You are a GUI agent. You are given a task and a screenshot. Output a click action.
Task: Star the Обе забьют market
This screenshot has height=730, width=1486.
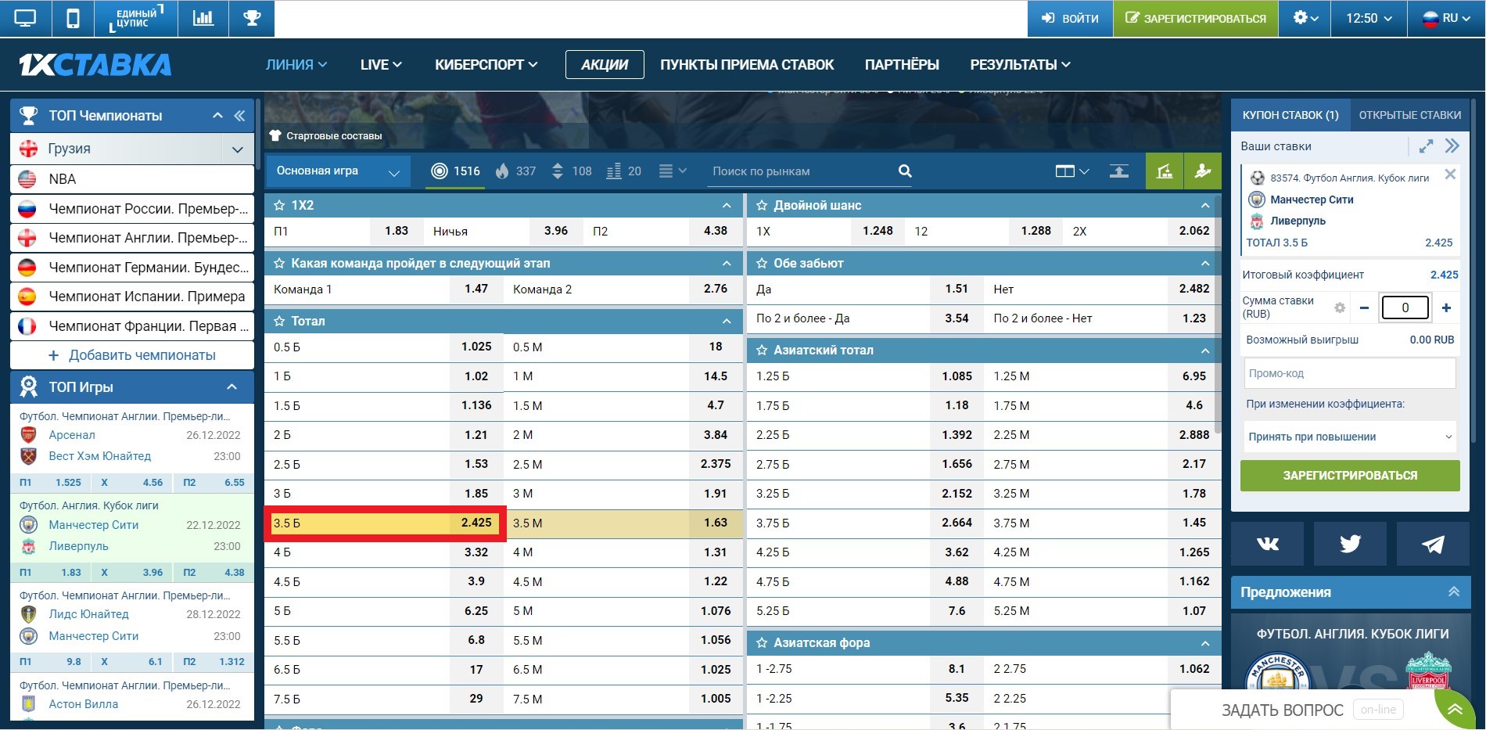click(762, 264)
